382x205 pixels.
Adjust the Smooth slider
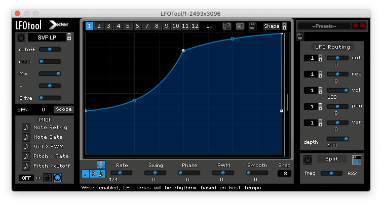tap(257, 173)
